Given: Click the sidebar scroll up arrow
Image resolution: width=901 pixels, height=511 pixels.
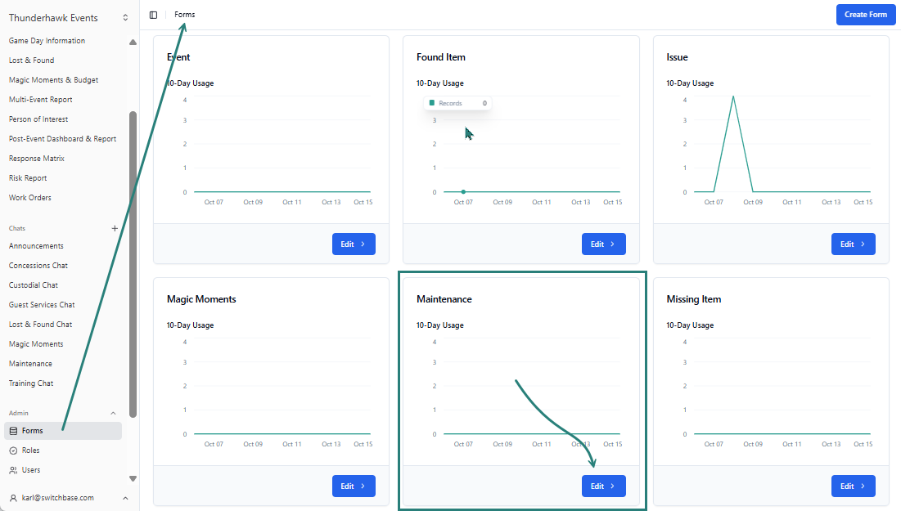Looking at the screenshot, I should 133,43.
